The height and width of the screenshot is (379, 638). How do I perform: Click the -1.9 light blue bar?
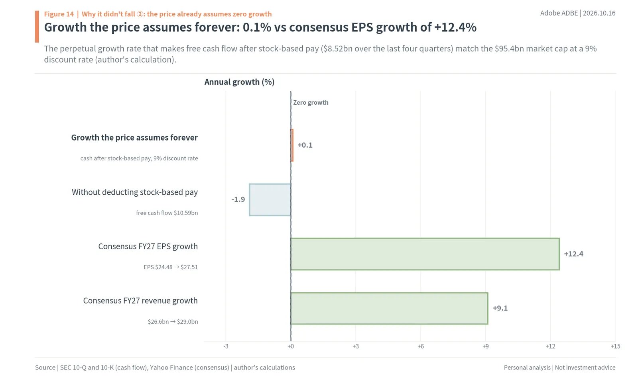coord(270,200)
